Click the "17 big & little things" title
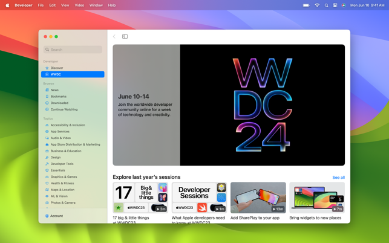389x243 pixels. 131,218
